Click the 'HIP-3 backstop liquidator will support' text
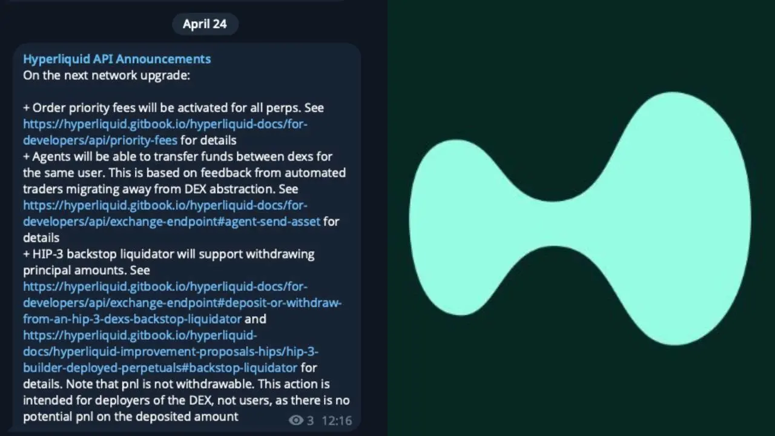The image size is (775, 436). click(173, 254)
